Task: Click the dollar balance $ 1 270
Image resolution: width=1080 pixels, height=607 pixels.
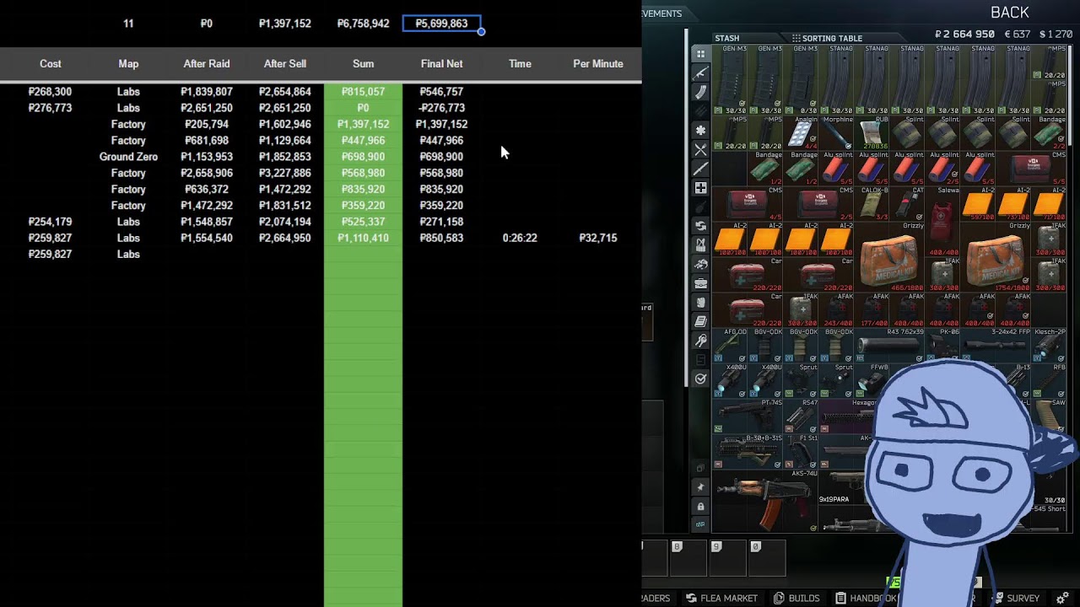Action: 1056,35
